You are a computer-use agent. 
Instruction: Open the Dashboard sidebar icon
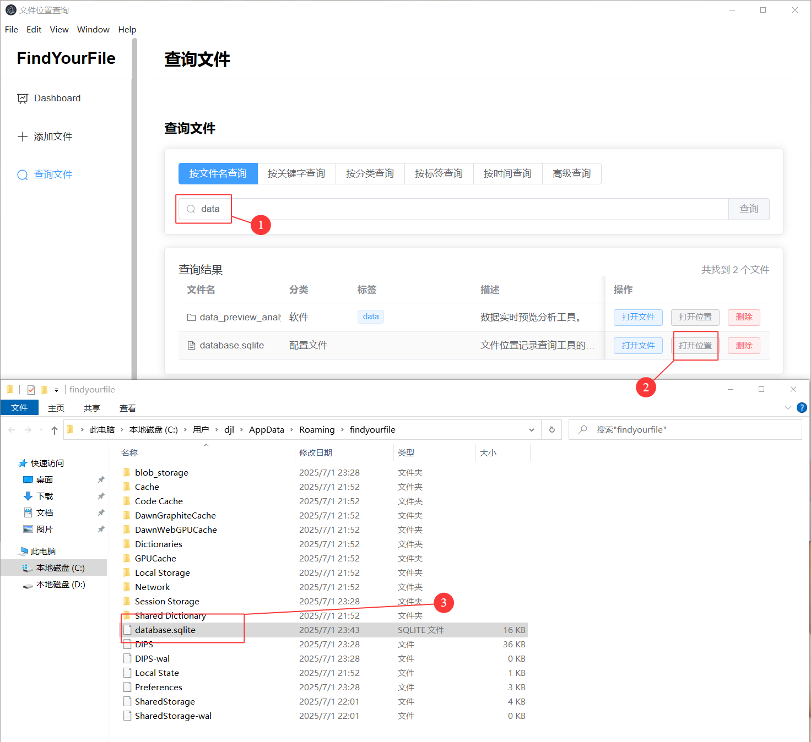(23, 99)
